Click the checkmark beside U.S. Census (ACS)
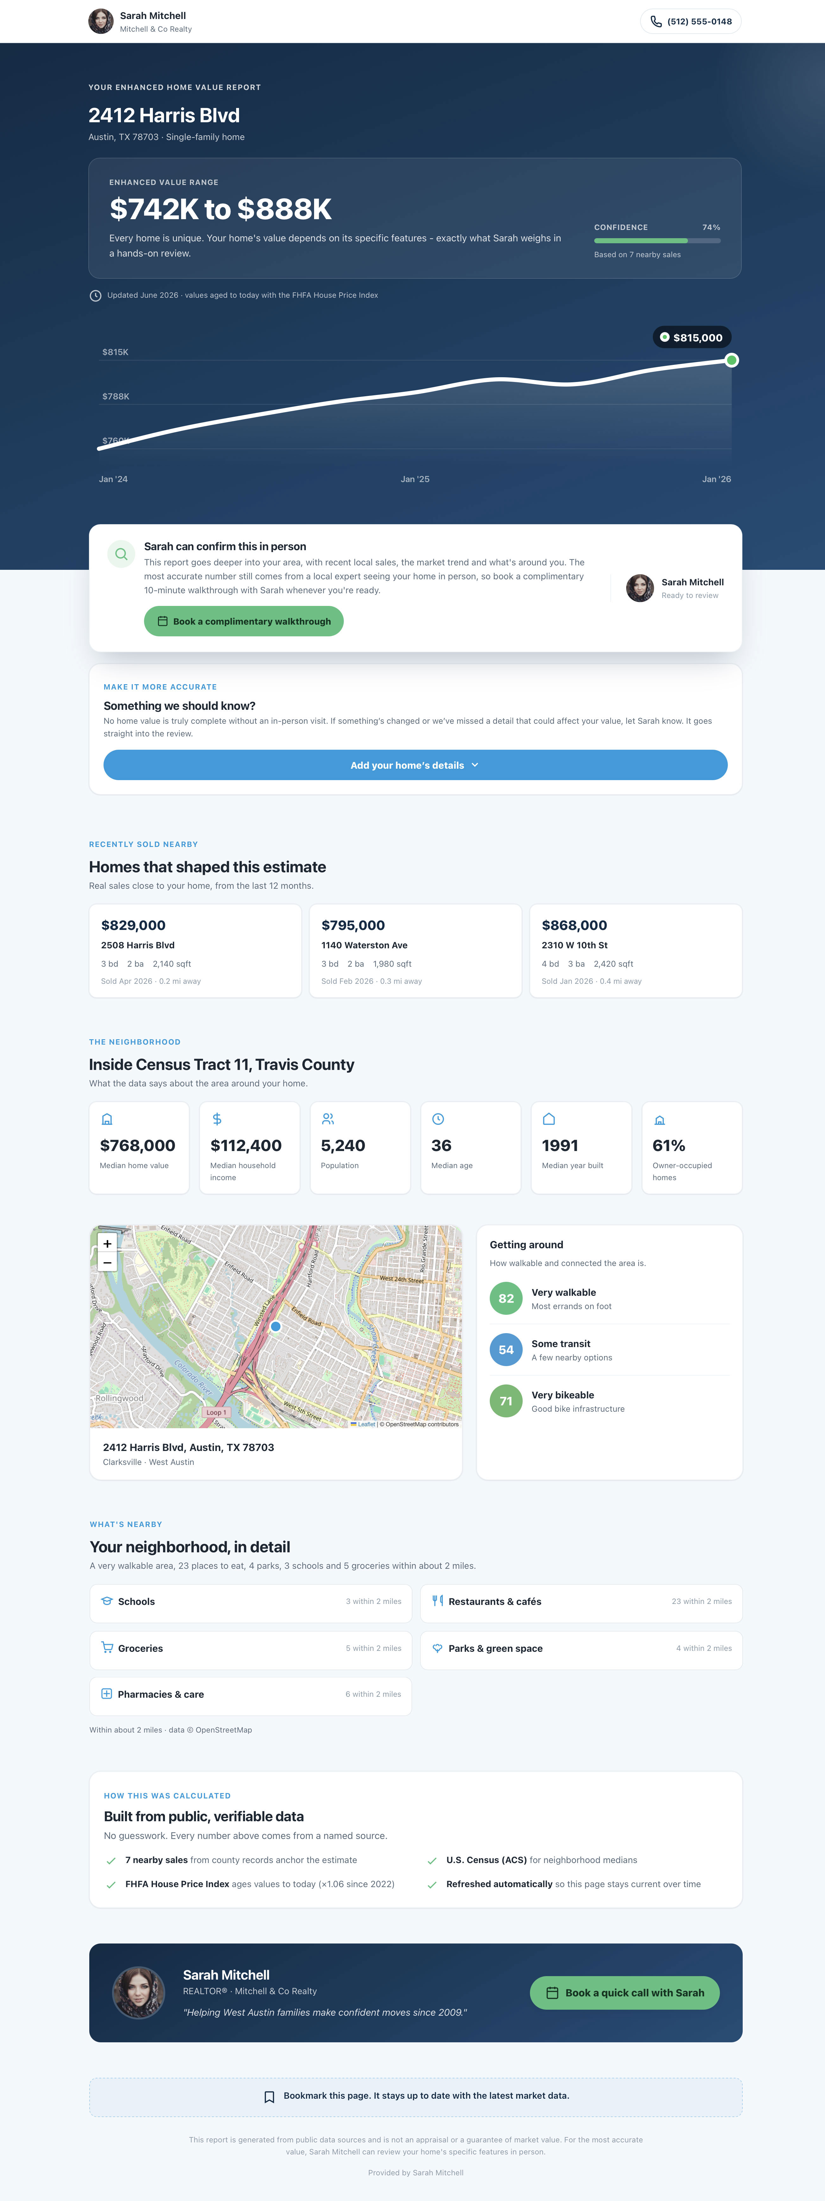The height and width of the screenshot is (2201, 825). click(432, 1860)
